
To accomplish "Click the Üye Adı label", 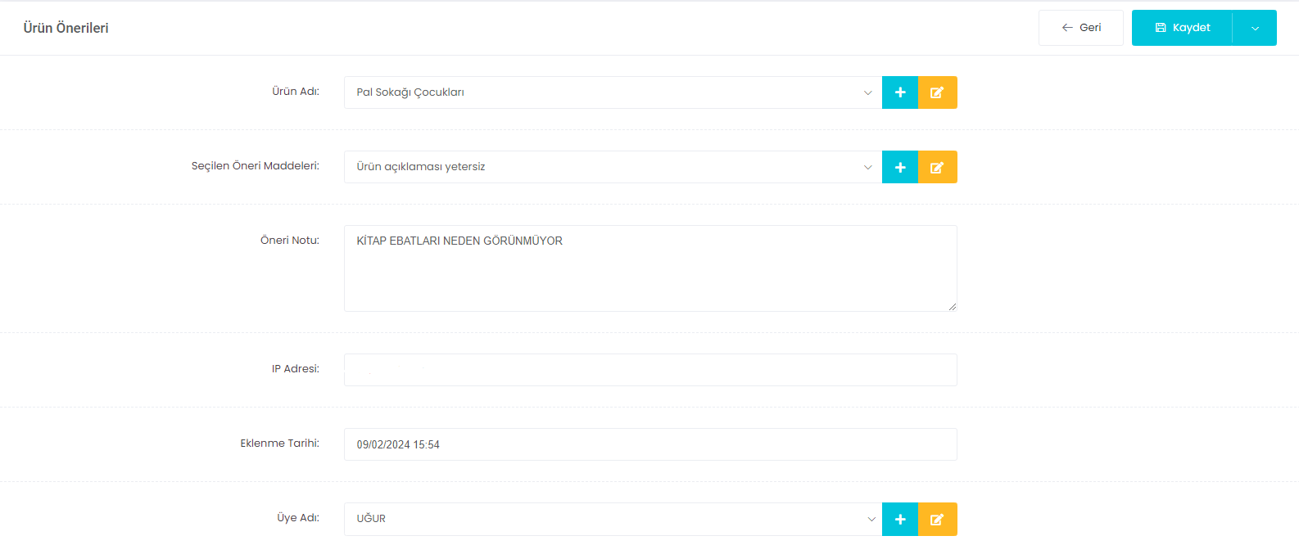I will (x=298, y=518).
